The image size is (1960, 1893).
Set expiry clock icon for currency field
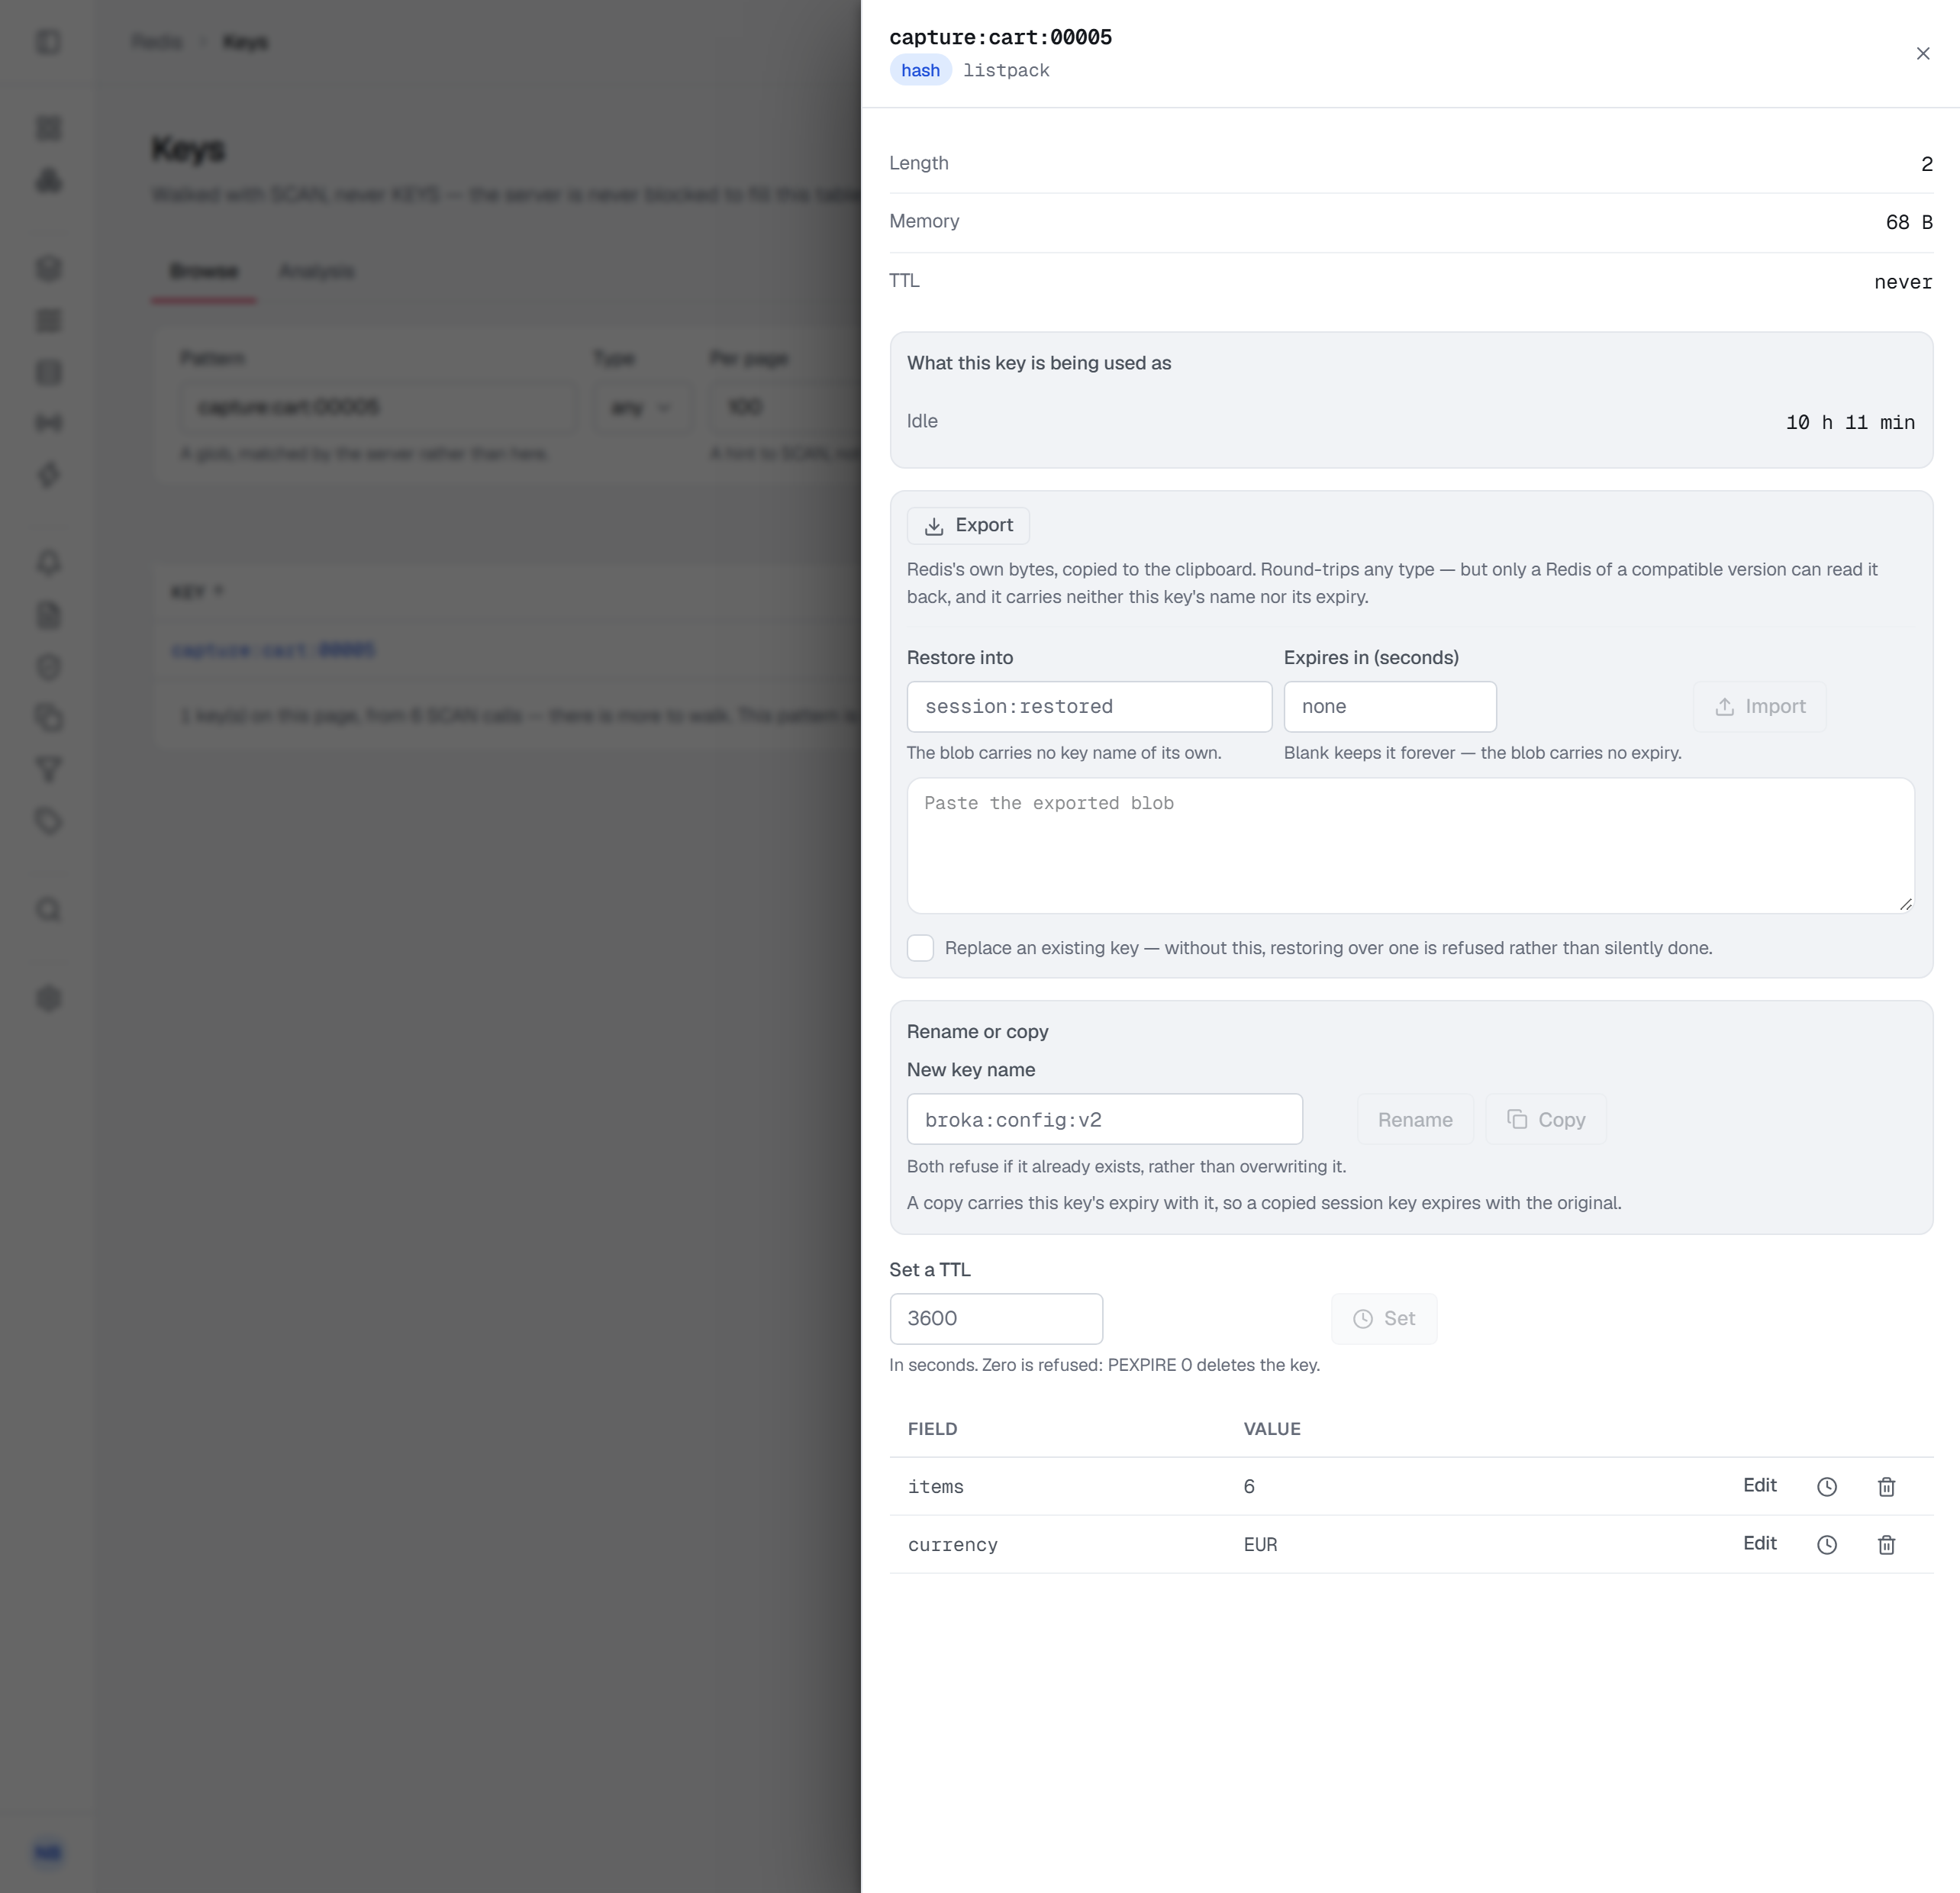click(x=1827, y=1545)
